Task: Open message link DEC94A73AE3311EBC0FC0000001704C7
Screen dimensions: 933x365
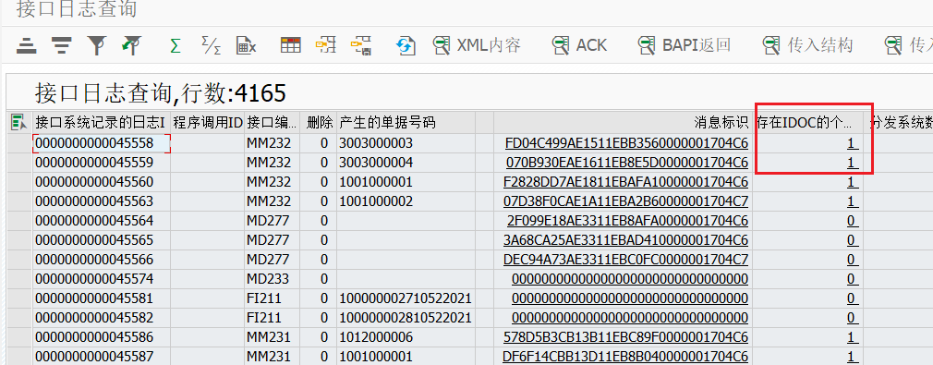Action: (x=625, y=260)
